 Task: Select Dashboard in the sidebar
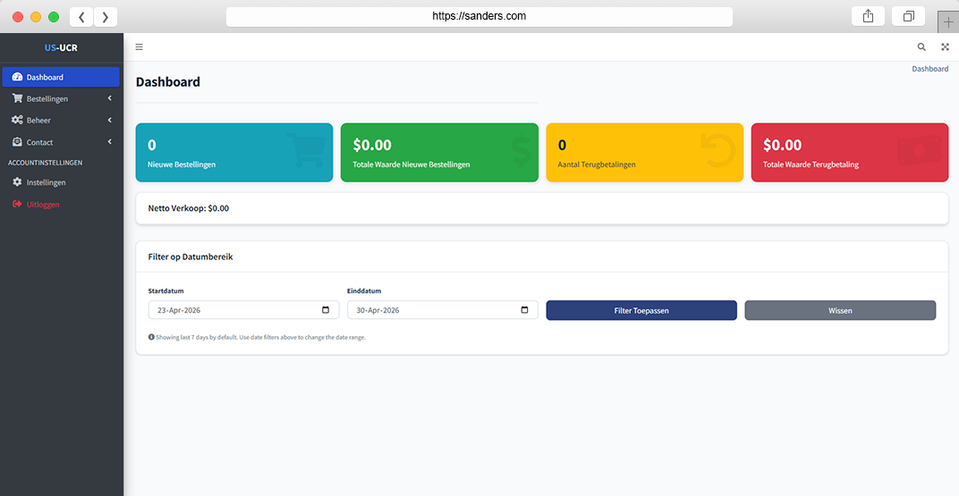(61, 77)
